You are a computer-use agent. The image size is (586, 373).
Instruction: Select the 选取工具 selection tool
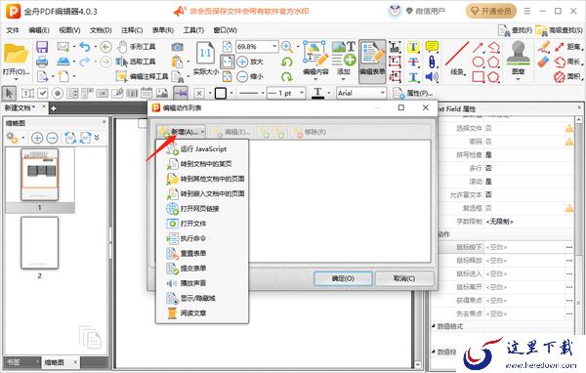[136, 62]
